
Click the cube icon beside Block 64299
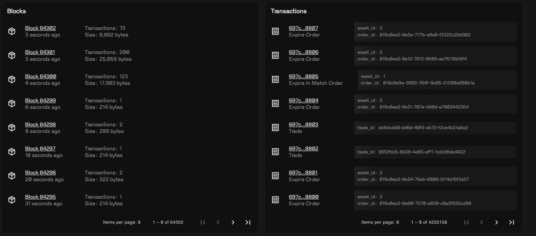pyautogui.click(x=12, y=103)
